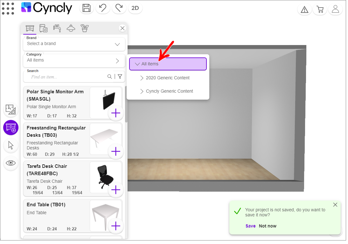
Task: Undo the last action
Action: [x=103, y=8]
